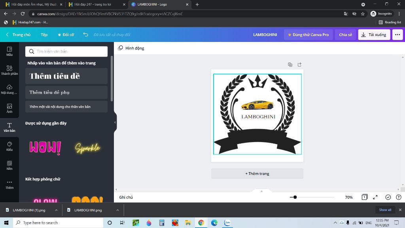
Task: Go back to Trang chủ home
Action: [18, 35]
